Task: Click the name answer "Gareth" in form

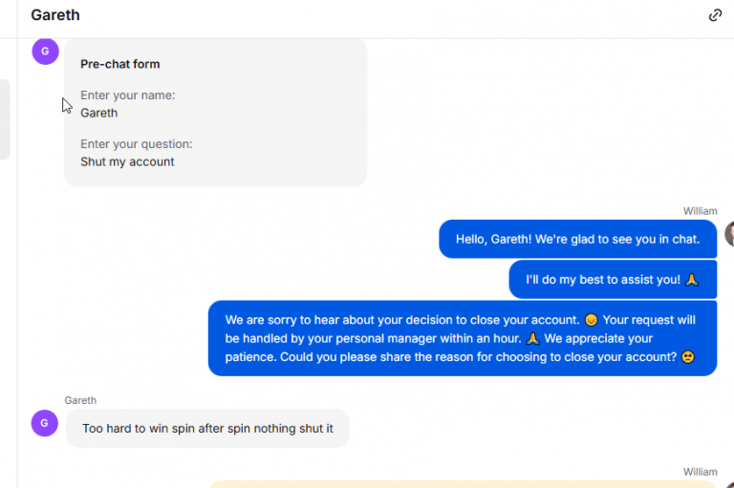Action: pyautogui.click(x=98, y=114)
